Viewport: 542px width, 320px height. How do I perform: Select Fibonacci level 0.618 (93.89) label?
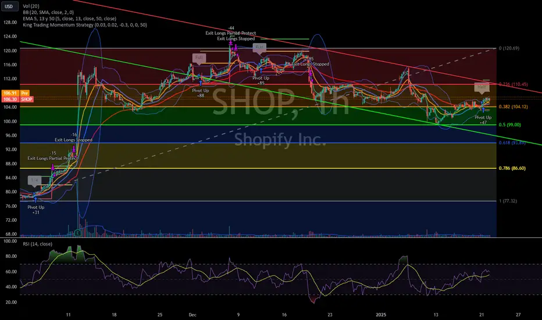point(512,143)
